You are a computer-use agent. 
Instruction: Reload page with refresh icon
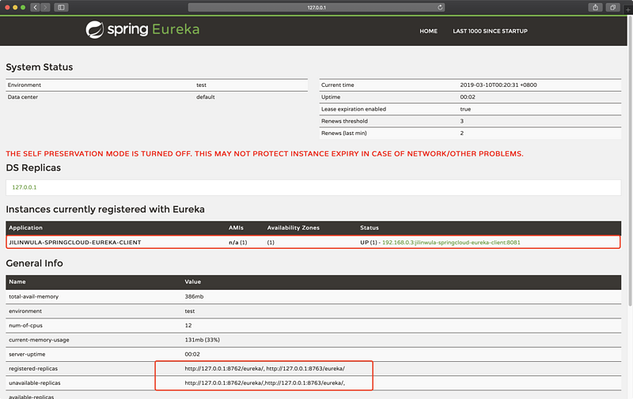[440, 7]
